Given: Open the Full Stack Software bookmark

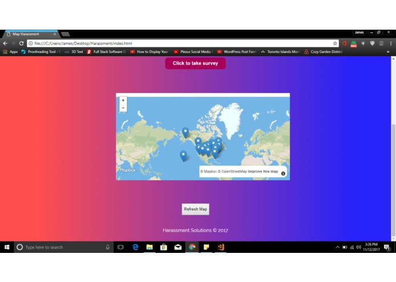Looking at the screenshot, I should 107,52.
